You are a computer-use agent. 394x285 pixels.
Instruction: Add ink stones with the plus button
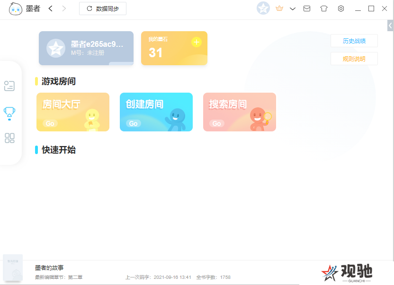click(197, 42)
